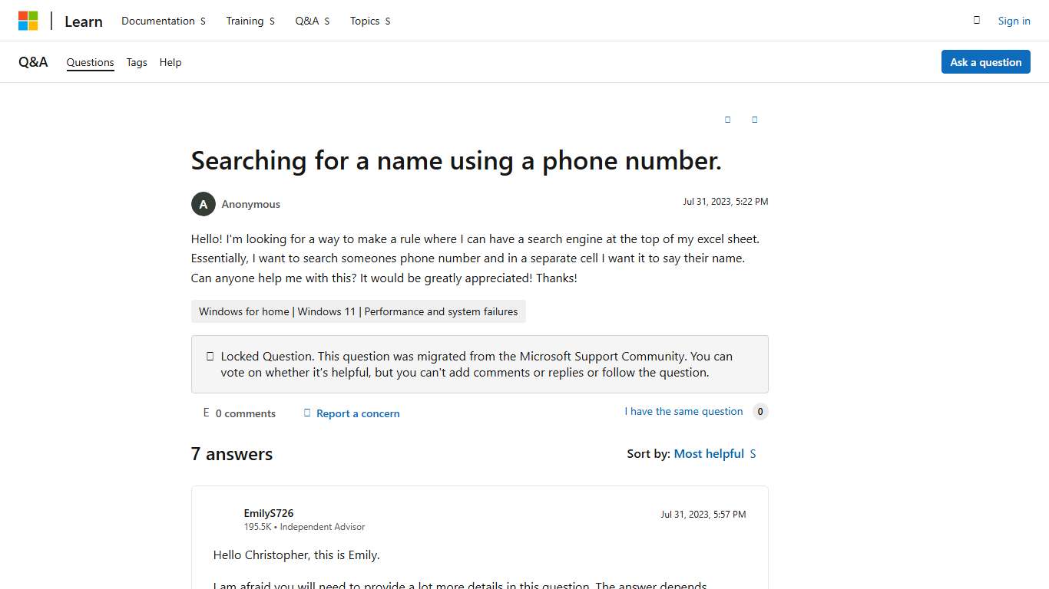Vote I have the same question
This screenshot has height=589, width=1049.
(x=683, y=411)
